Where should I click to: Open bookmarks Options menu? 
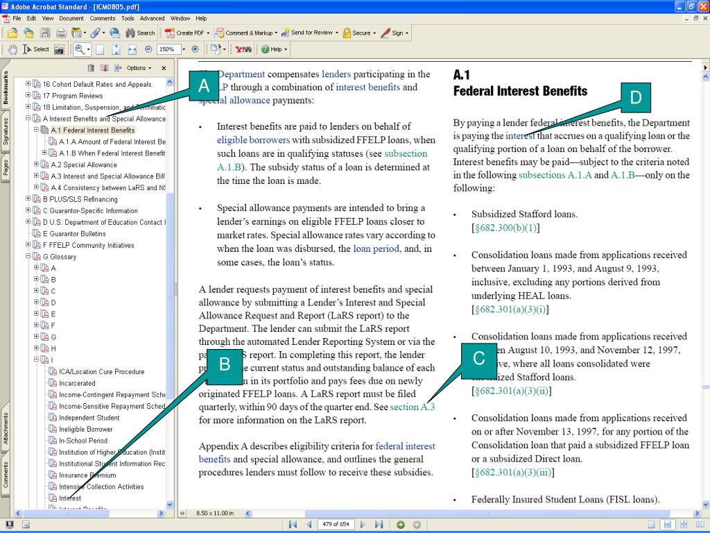tap(139, 68)
